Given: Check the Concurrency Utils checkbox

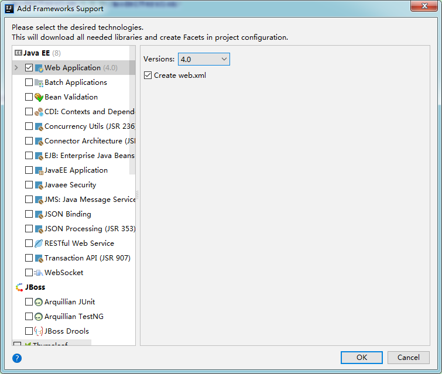Looking at the screenshot, I should tap(29, 126).
